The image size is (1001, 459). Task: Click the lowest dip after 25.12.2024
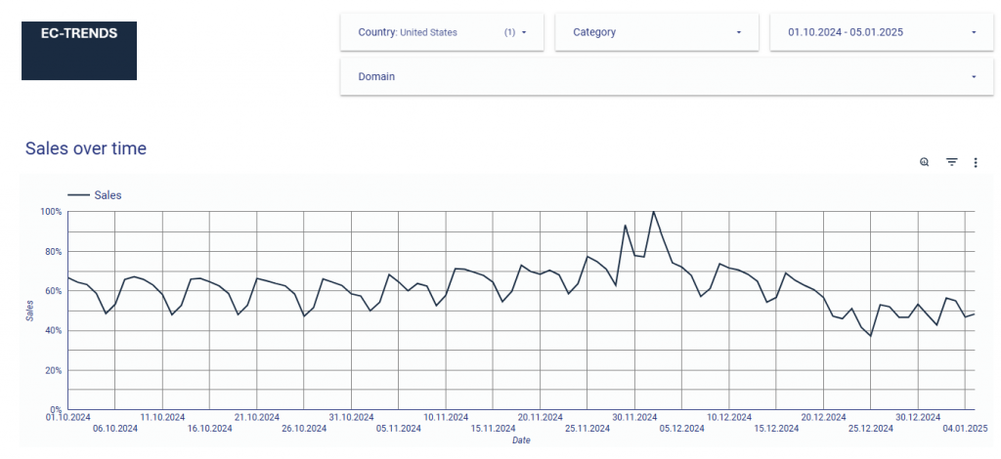pos(870,336)
